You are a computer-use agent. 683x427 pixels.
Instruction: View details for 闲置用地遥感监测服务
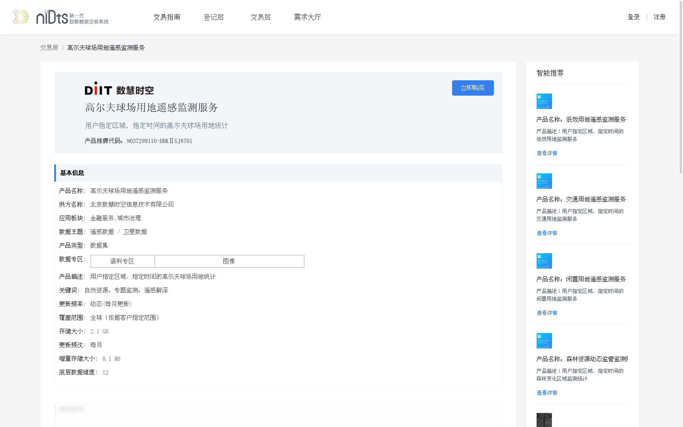547,313
